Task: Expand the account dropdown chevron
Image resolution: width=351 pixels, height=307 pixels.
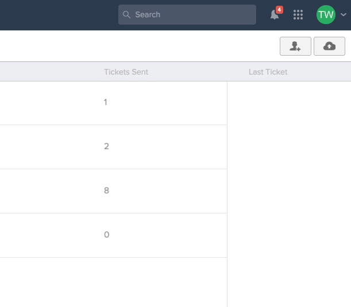Action: coord(344,14)
